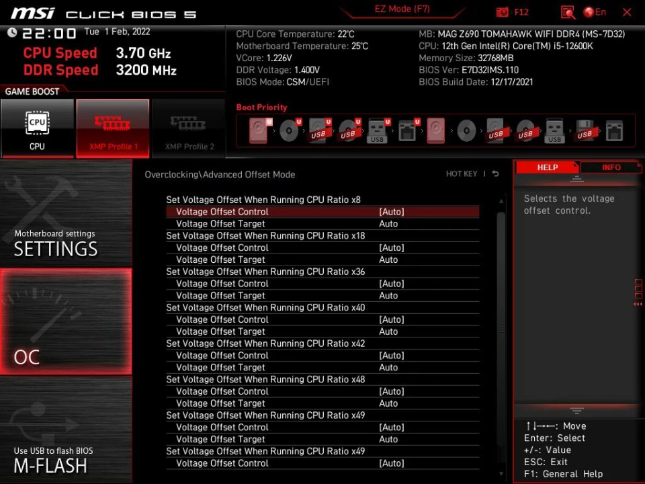Select Voltage Offset Target field for Ratio x8
Screen dimensions: 645x484
322,223
